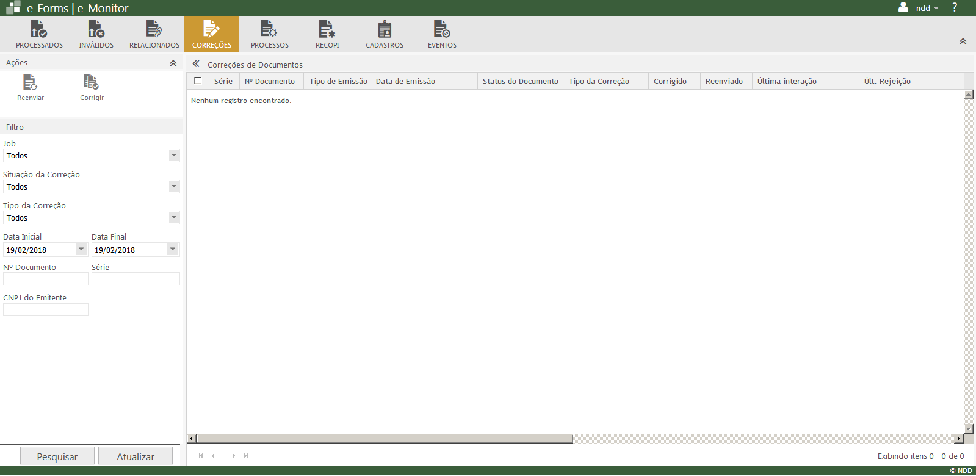Focus the Nº Documento input field
This screenshot has height=476, width=976.
click(46, 279)
